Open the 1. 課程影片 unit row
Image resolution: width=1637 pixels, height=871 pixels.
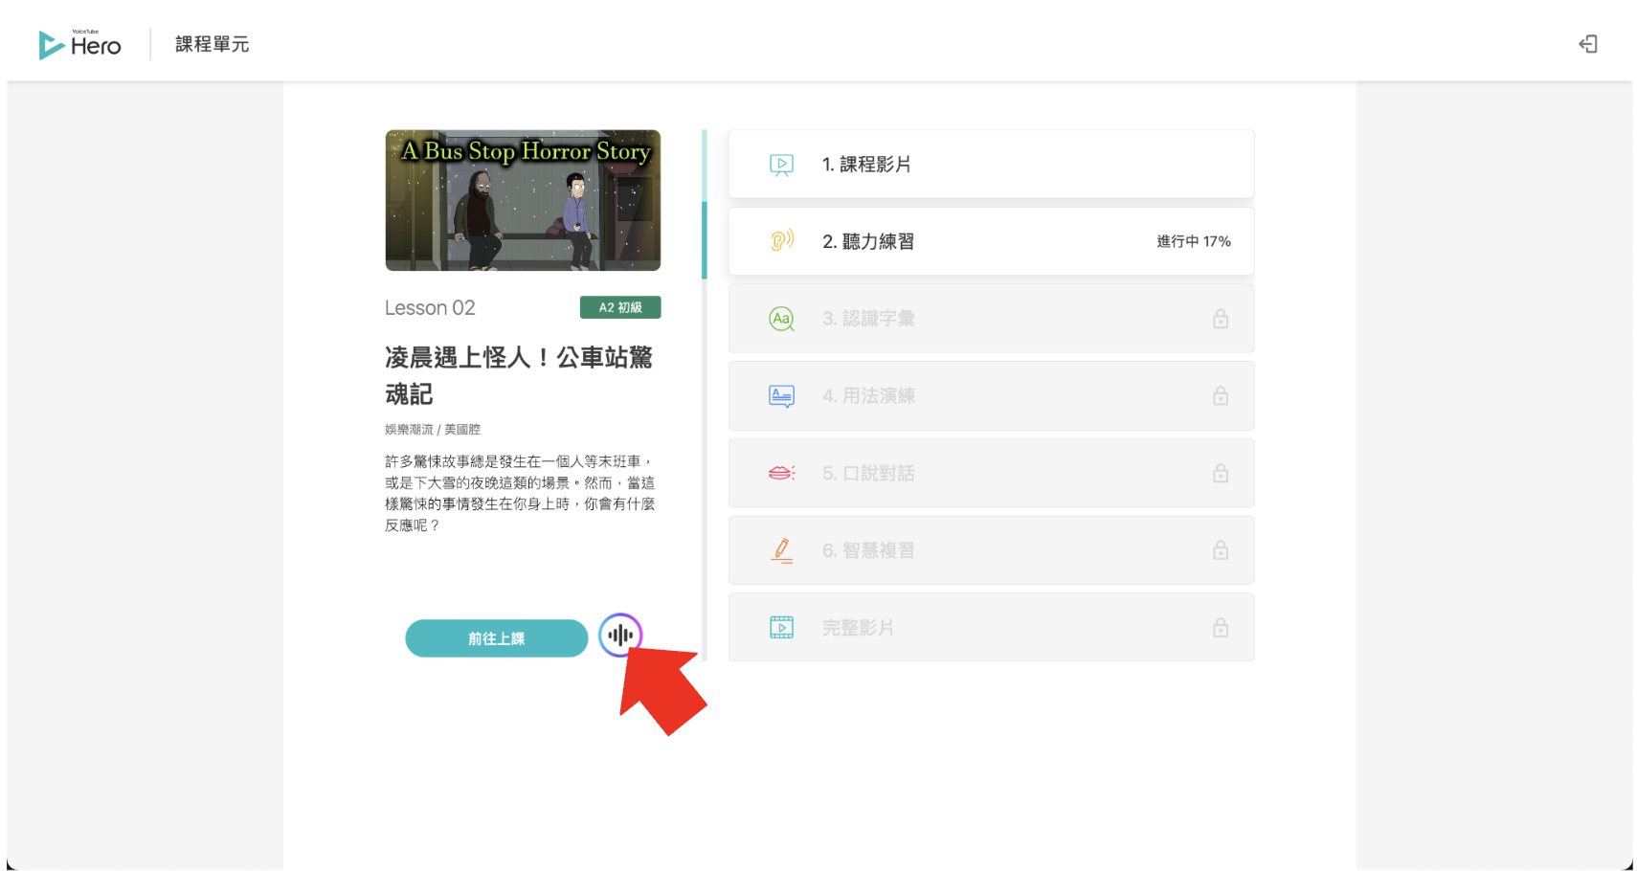[991, 165]
